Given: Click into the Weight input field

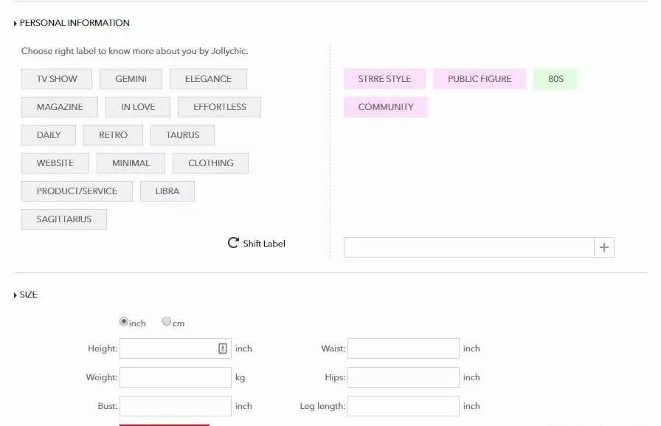Looking at the screenshot, I should [176, 377].
